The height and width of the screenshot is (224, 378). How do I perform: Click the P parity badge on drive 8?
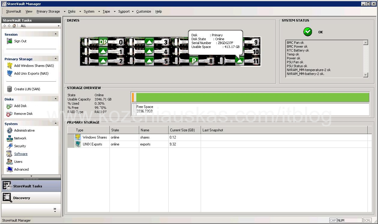point(194,61)
